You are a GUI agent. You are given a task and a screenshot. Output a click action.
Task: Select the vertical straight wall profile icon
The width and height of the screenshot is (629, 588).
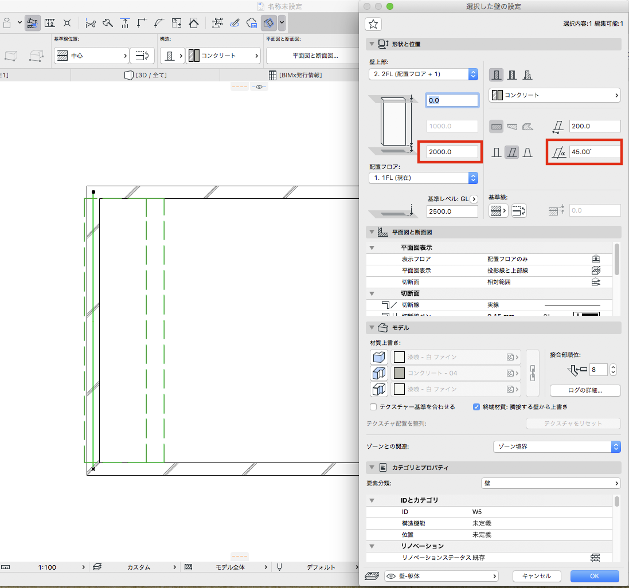496,152
